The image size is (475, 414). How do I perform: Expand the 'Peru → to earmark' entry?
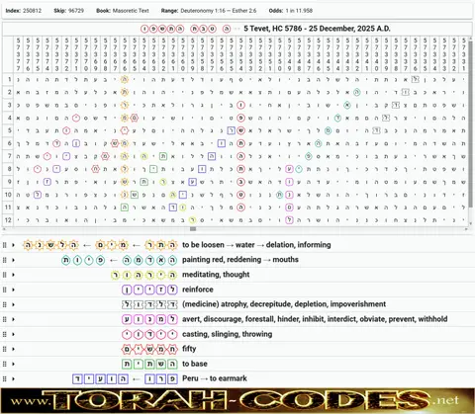click(13, 378)
